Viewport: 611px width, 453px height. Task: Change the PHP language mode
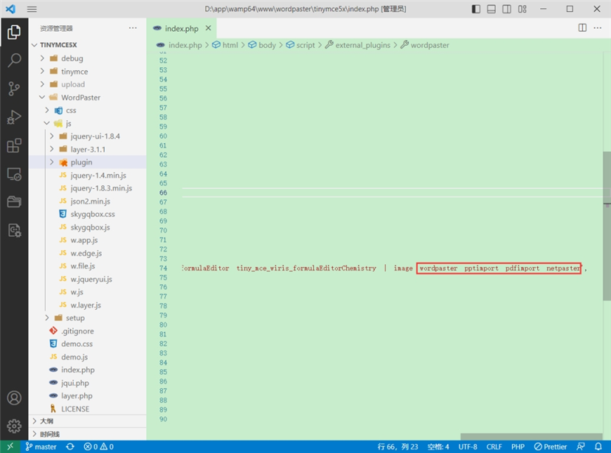click(x=517, y=446)
